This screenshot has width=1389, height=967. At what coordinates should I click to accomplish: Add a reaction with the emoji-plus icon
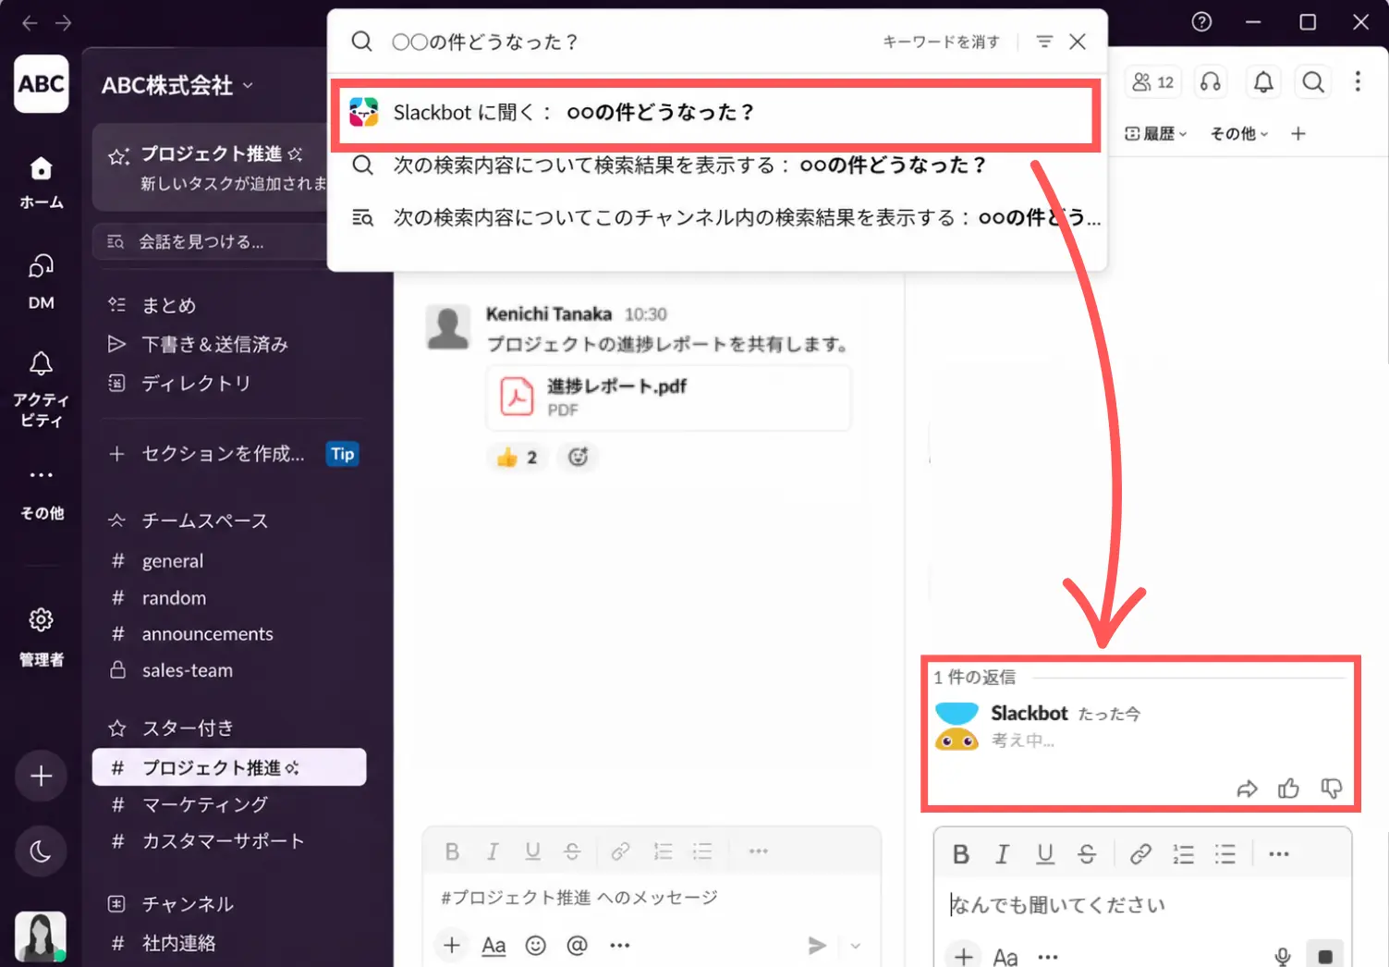578,457
